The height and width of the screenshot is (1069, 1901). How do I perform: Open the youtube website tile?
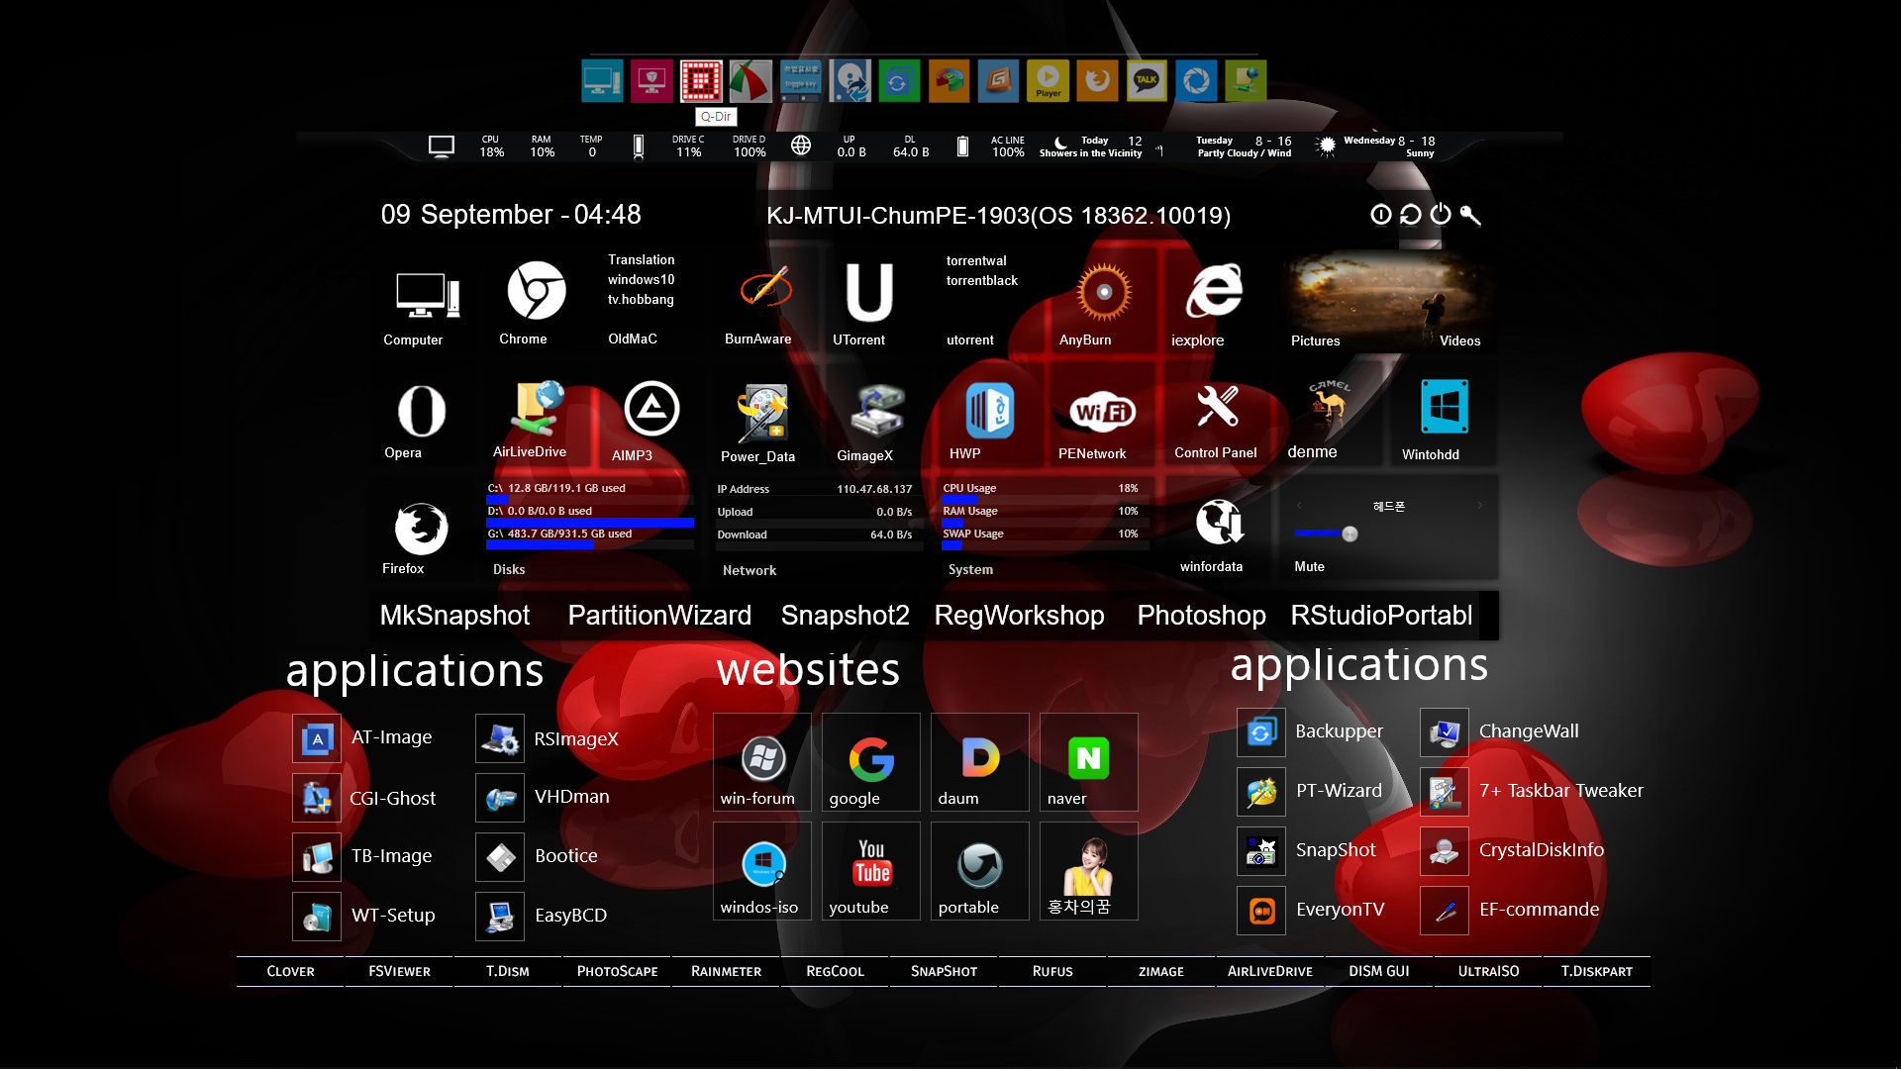point(871,871)
